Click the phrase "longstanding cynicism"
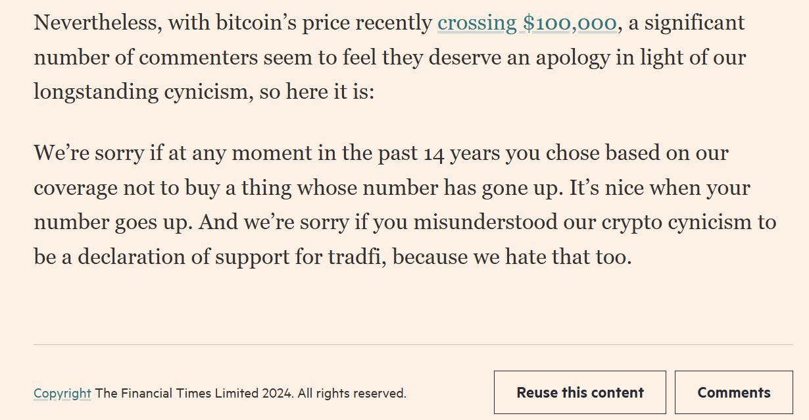This screenshot has width=809, height=420. [142, 92]
